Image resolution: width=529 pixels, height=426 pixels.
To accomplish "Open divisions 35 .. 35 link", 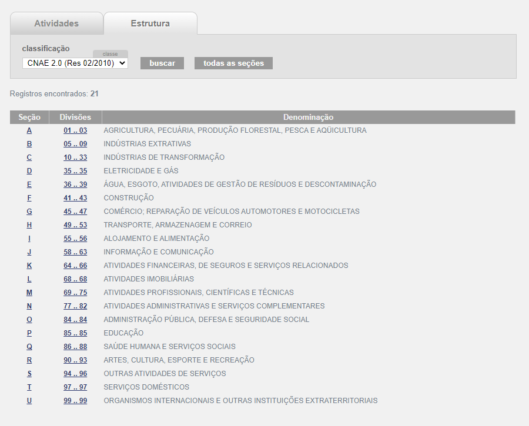I will click(75, 171).
